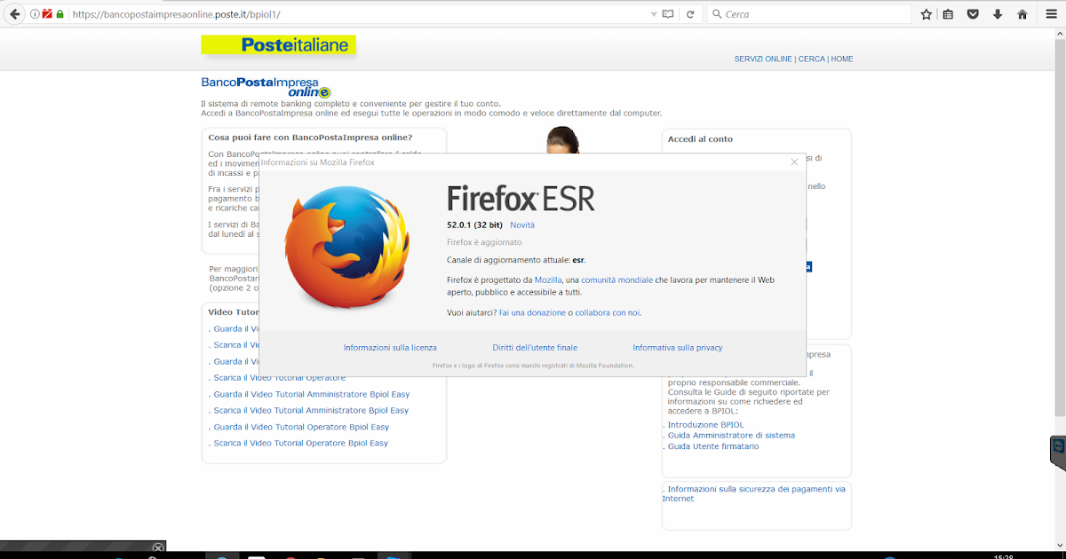Open Guida Amministratore di sistema link

coord(731,436)
